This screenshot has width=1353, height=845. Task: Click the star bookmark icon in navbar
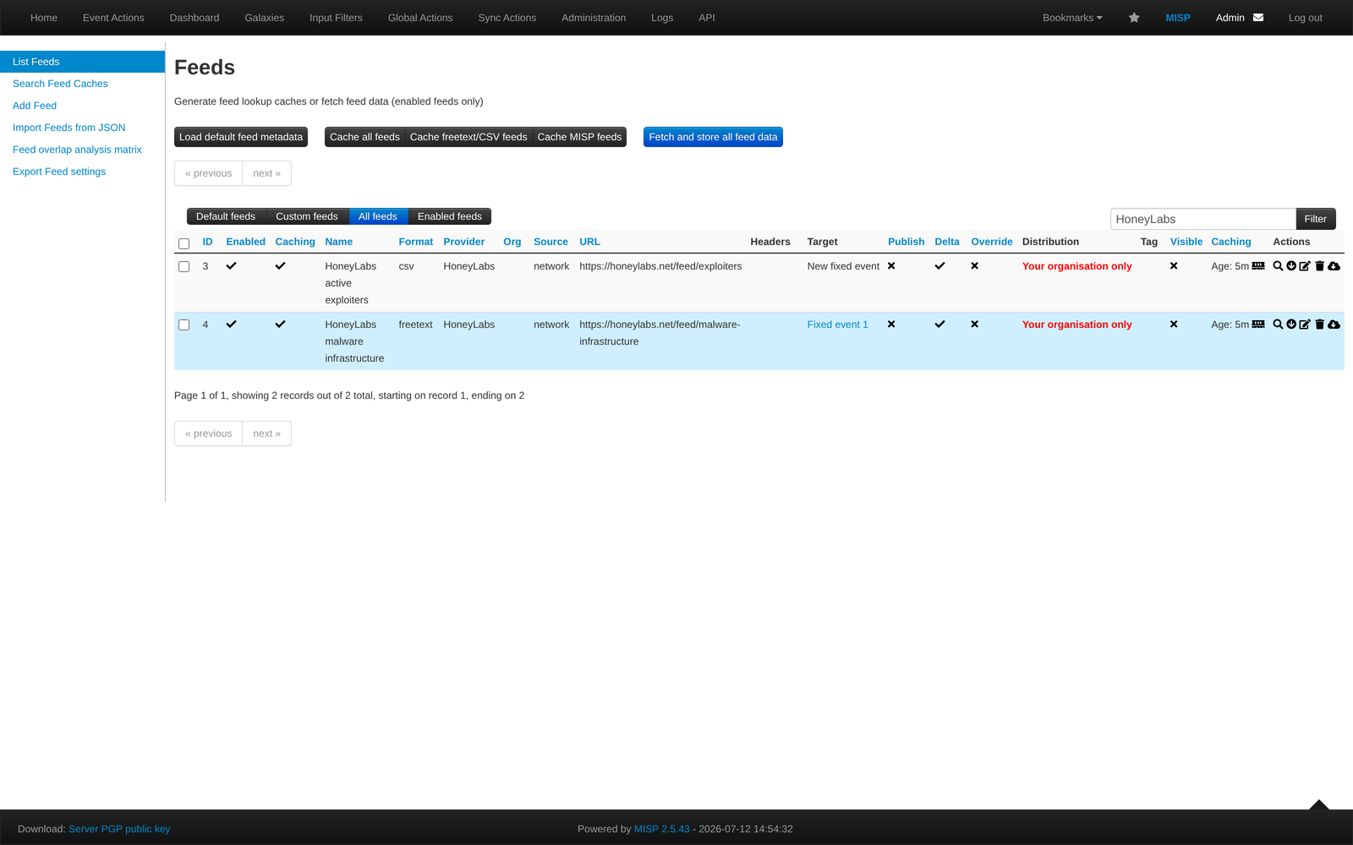(1134, 18)
